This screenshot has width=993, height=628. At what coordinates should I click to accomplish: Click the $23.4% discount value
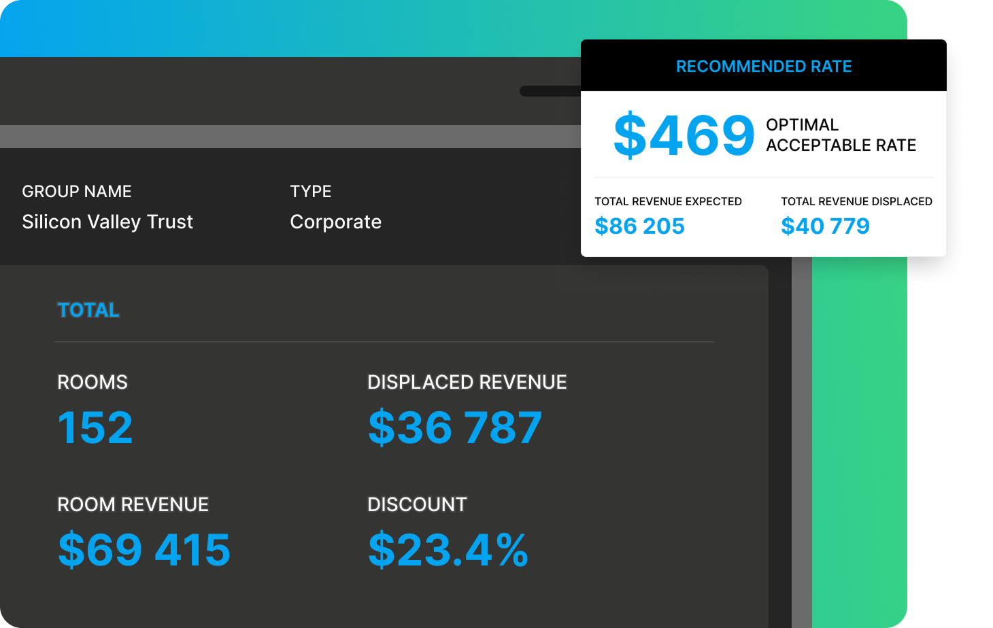448,550
